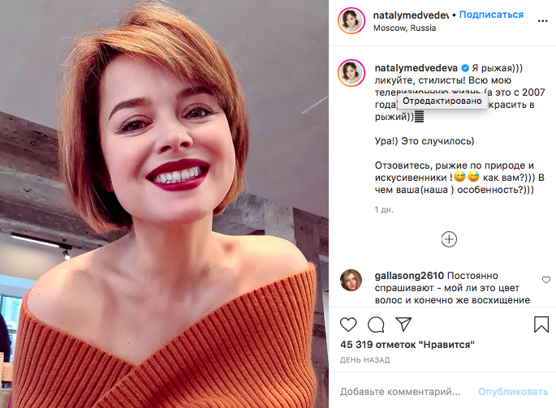View the 45 319 likes list
Viewport: 556px width, 408px height.
click(x=407, y=345)
